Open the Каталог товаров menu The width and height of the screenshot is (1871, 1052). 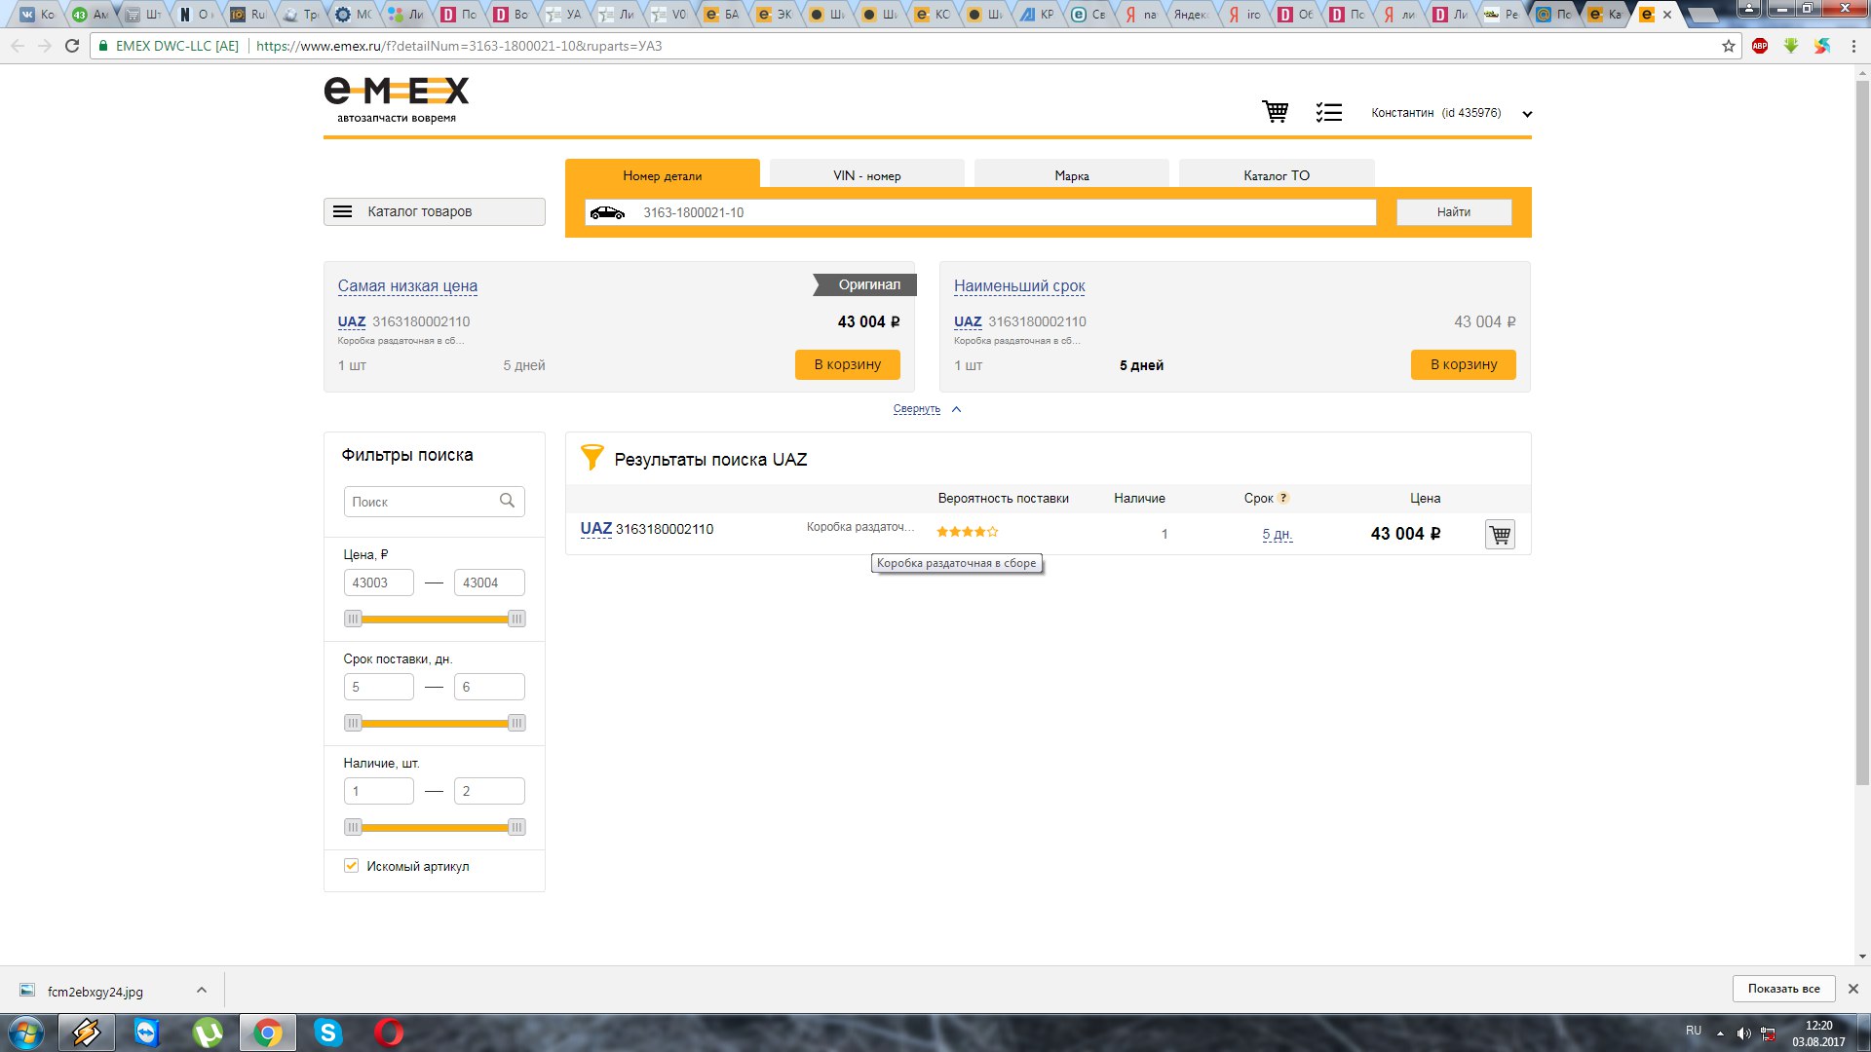click(435, 211)
